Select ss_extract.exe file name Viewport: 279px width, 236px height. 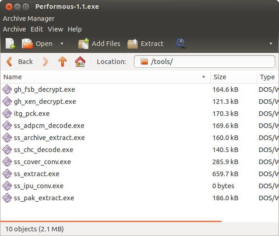coord(37,174)
